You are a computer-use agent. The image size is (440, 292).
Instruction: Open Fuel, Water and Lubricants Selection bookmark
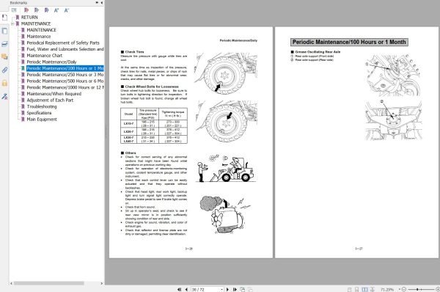coord(65,49)
